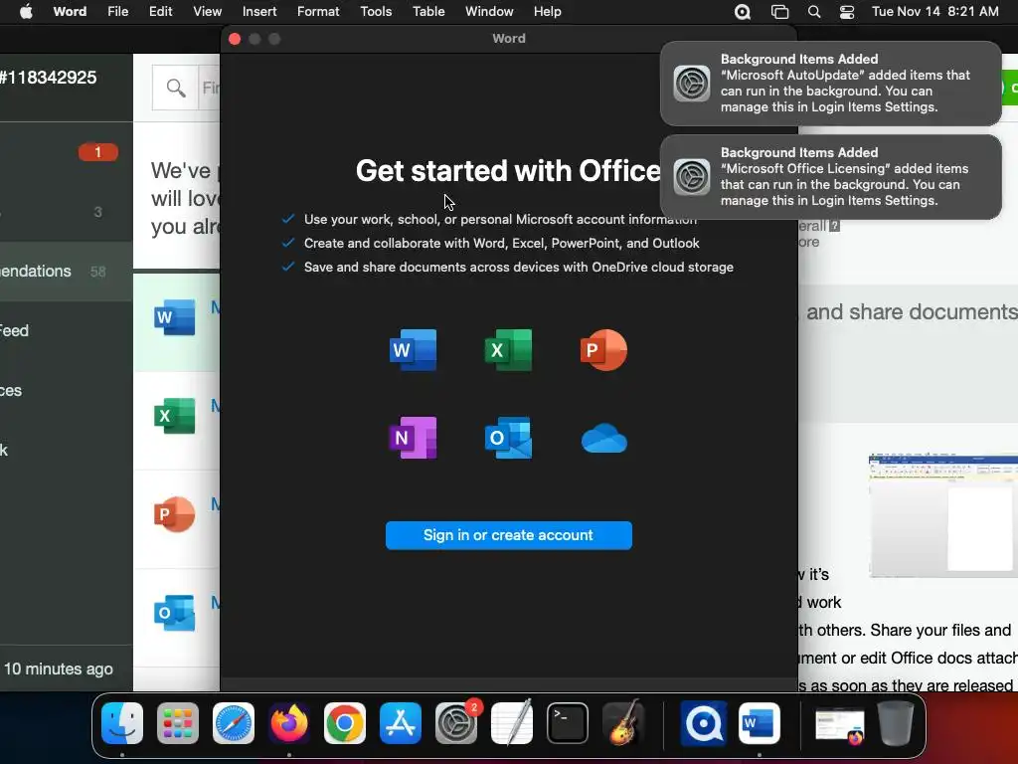The image size is (1018, 764).
Task: Open Launchpad from the Dock
Action: tap(178, 723)
